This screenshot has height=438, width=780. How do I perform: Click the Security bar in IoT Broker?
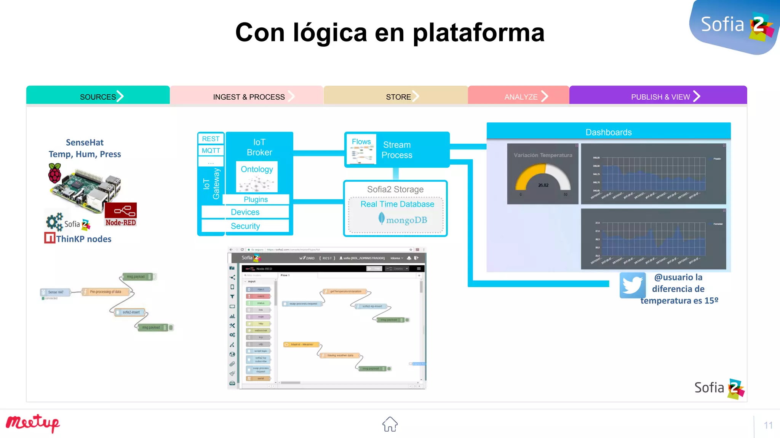tap(245, 226)
